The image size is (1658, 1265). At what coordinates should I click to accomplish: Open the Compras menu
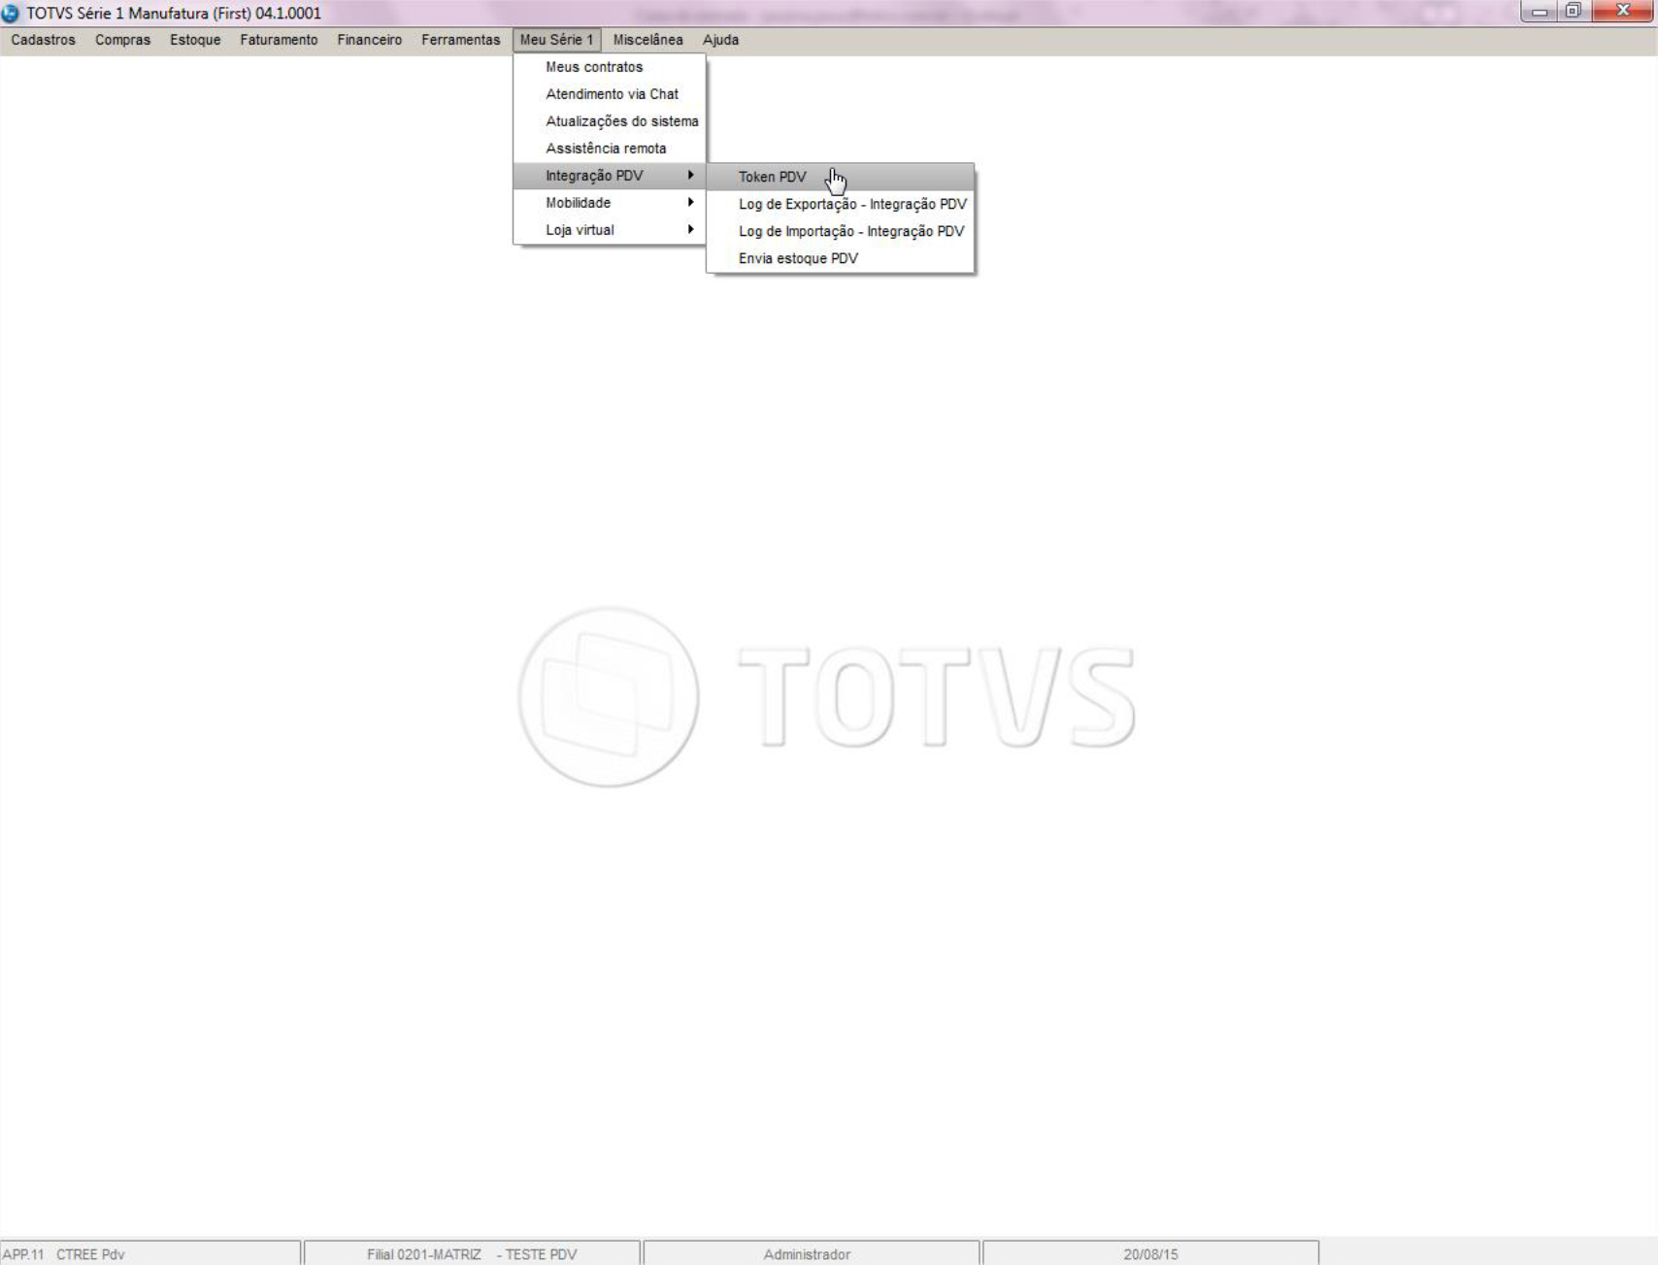point(122,40)
